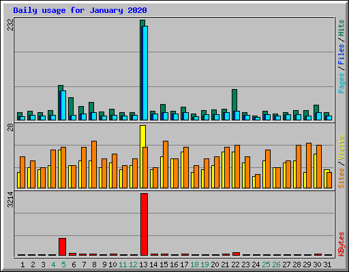This screenshot has width=349, height=272.
Task: Click day label '14' on the axis
Action: point(153,265)
